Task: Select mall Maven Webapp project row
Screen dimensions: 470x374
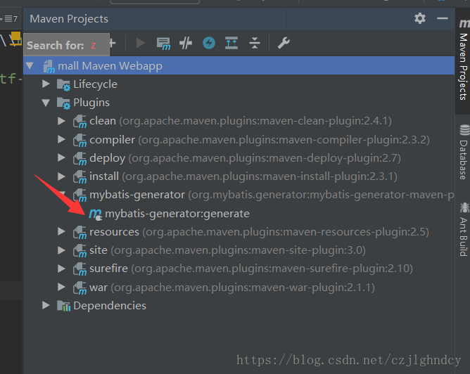Action: pos(239,65)
